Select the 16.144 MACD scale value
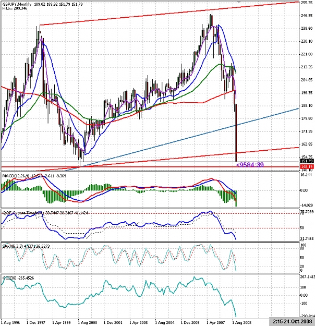Screen dimensions: 315x326 307,175
